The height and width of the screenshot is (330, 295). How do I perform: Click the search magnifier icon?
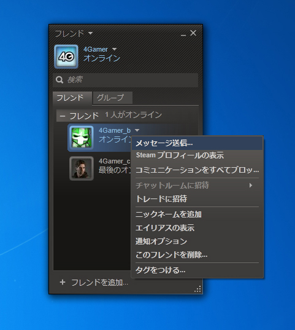click(59, 80)
